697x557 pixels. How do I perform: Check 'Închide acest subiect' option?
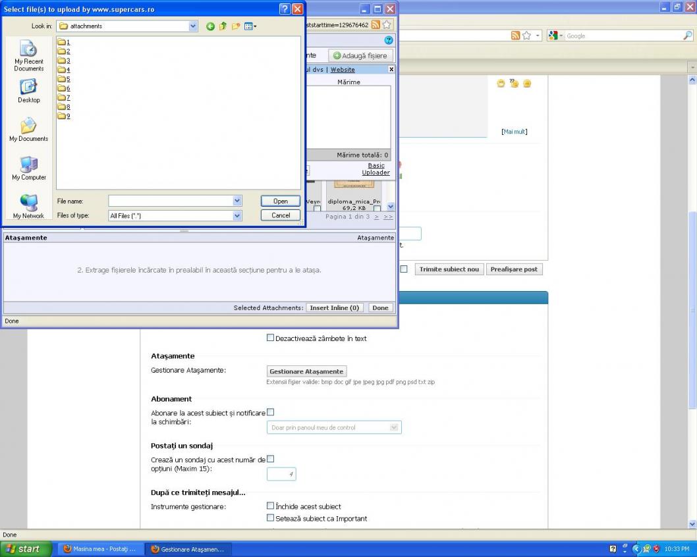pyautogui.click(x=270, y=506)
